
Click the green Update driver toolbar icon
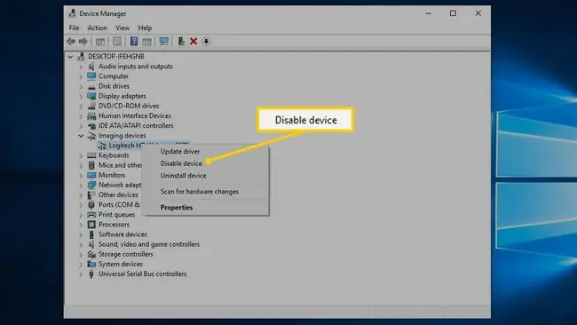[x=181, y=41]
